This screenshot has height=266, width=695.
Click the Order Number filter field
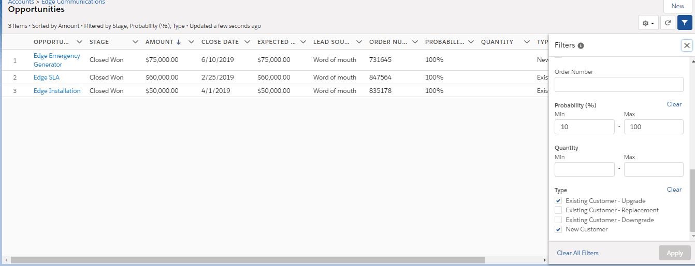619,85
